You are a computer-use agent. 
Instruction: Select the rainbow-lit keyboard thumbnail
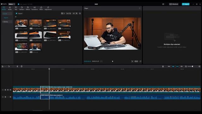pos(21,47)
